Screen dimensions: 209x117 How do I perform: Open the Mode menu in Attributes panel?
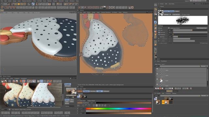[162, 4]
